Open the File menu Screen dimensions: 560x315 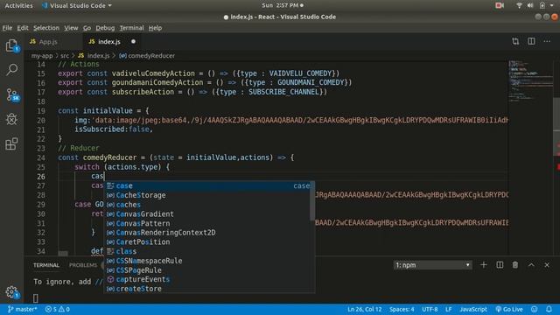[x=7, y=28]
